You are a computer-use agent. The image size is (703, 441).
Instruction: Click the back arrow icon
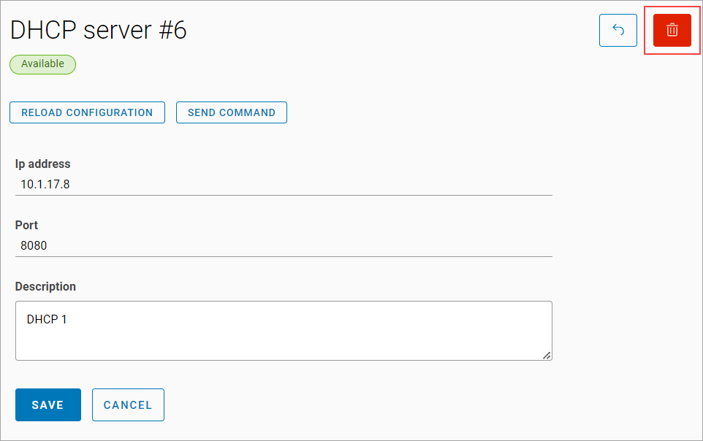pos(617,31)
